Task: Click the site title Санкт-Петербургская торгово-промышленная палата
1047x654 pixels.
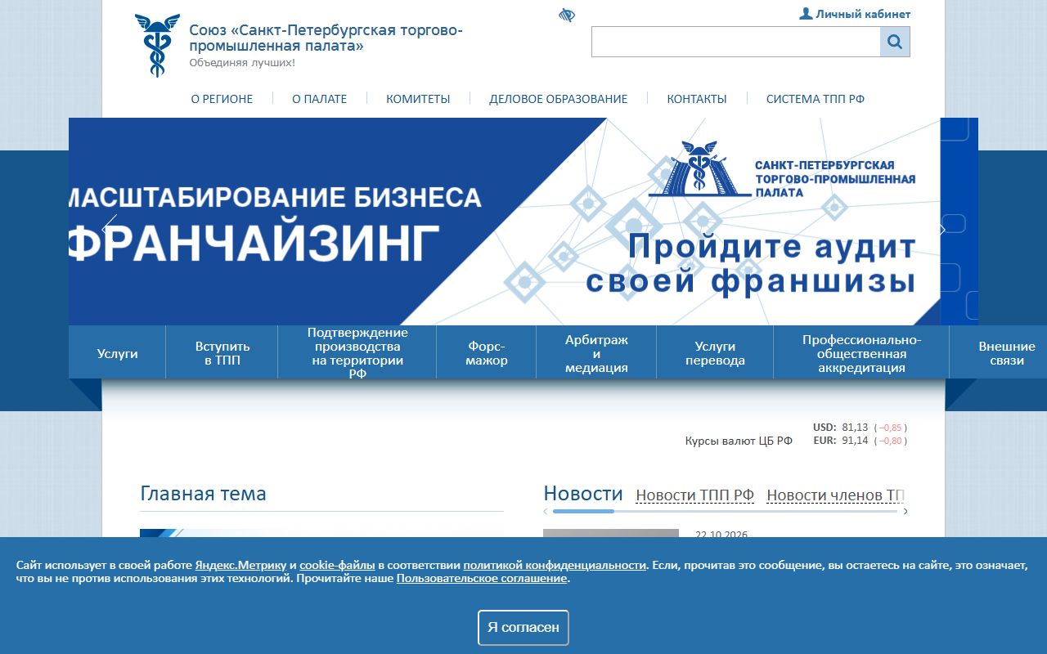Action: [326, 38]
